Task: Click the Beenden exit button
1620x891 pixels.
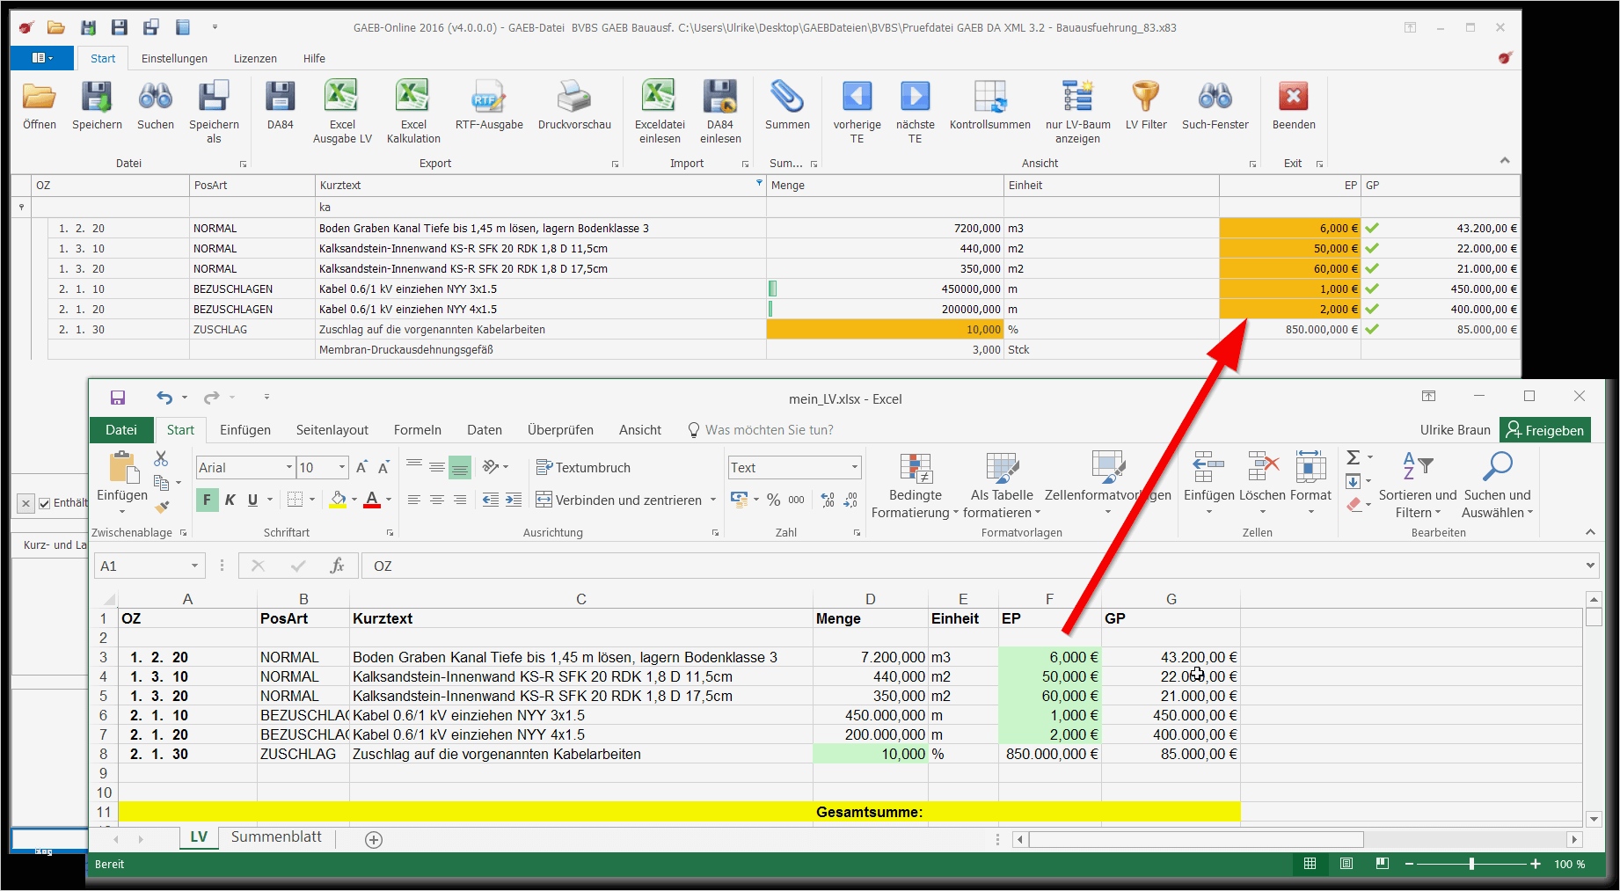Action: tap(1294, 106)
